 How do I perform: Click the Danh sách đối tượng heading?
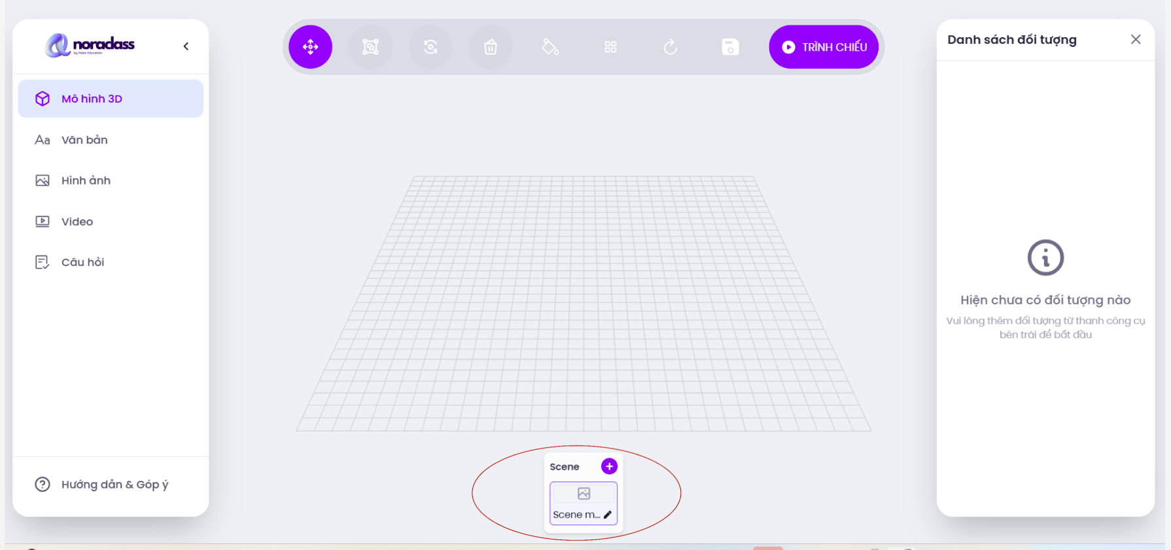pos(1012,40)
